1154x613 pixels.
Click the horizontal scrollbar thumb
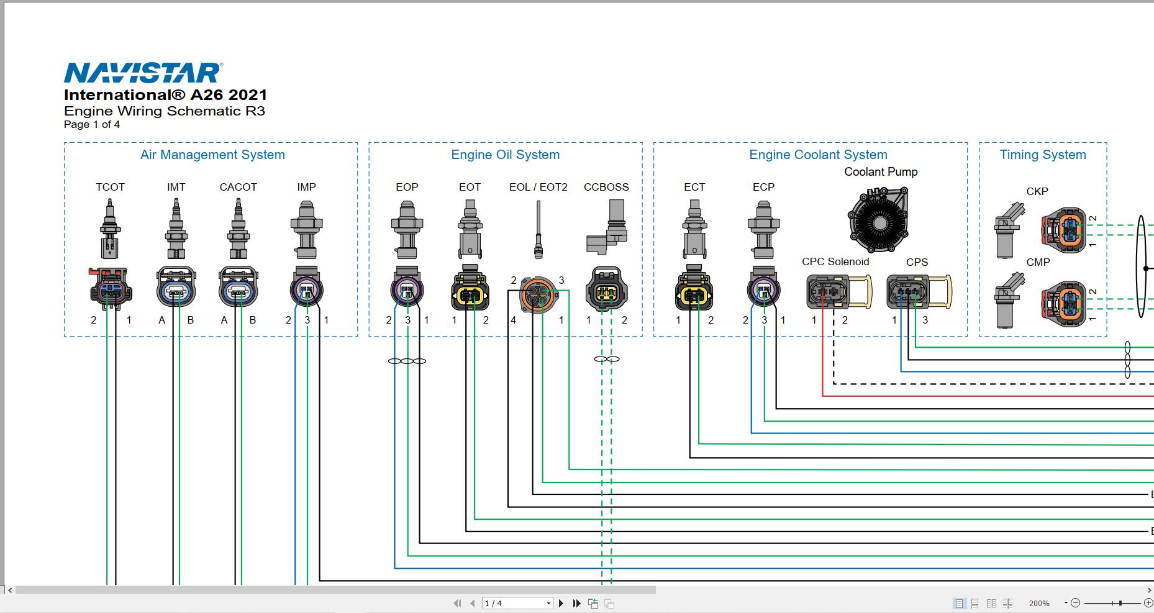click(x=335, y=589)
